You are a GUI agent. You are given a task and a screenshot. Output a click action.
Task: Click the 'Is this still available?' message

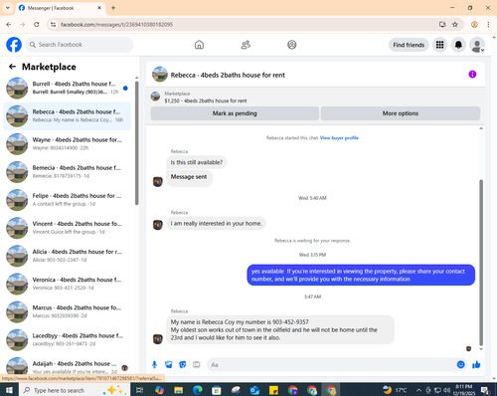point(197,162)
